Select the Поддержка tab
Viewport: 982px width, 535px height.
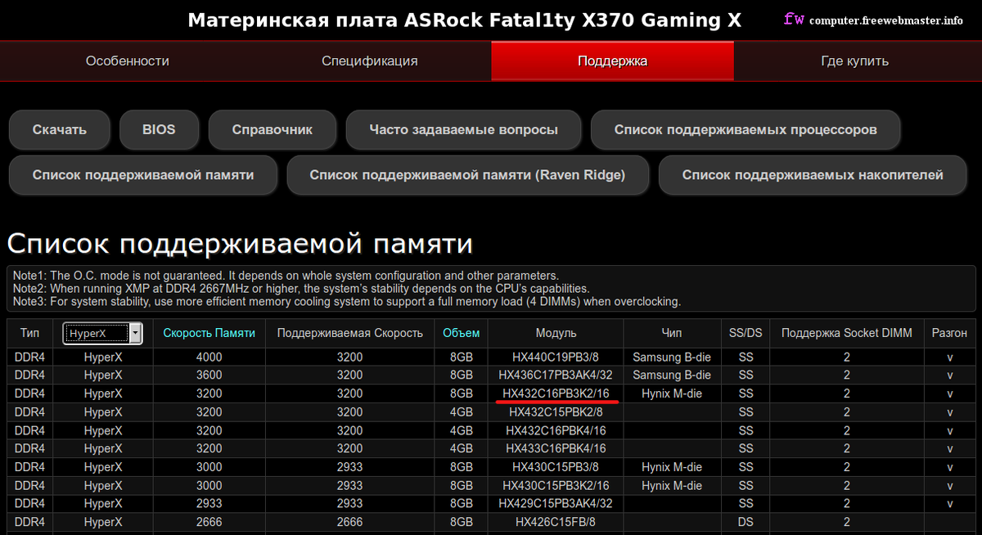(x=612, y=61)
